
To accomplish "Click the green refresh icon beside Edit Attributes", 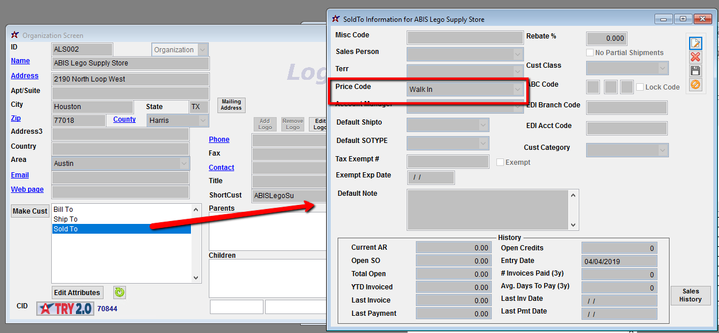I will click(119, 292).
